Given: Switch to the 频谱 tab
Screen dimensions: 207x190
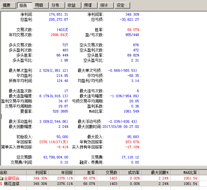Looking at the screenshot, I should pyautogui.click(x=88, y=5).
